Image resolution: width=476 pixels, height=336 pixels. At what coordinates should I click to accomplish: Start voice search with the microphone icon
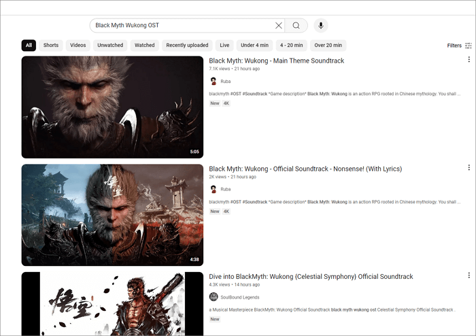[320, 25]
